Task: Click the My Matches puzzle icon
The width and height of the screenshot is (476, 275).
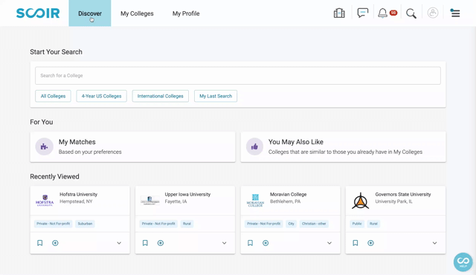Action: [x=45, y=146]
